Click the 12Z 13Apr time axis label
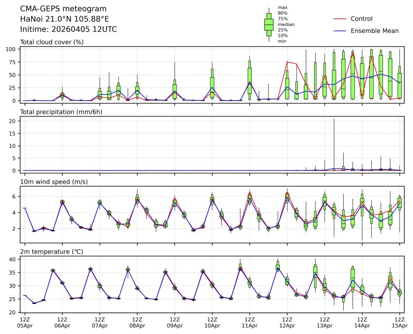This screenshot has height=334, width=413. [x=324, y=322]
